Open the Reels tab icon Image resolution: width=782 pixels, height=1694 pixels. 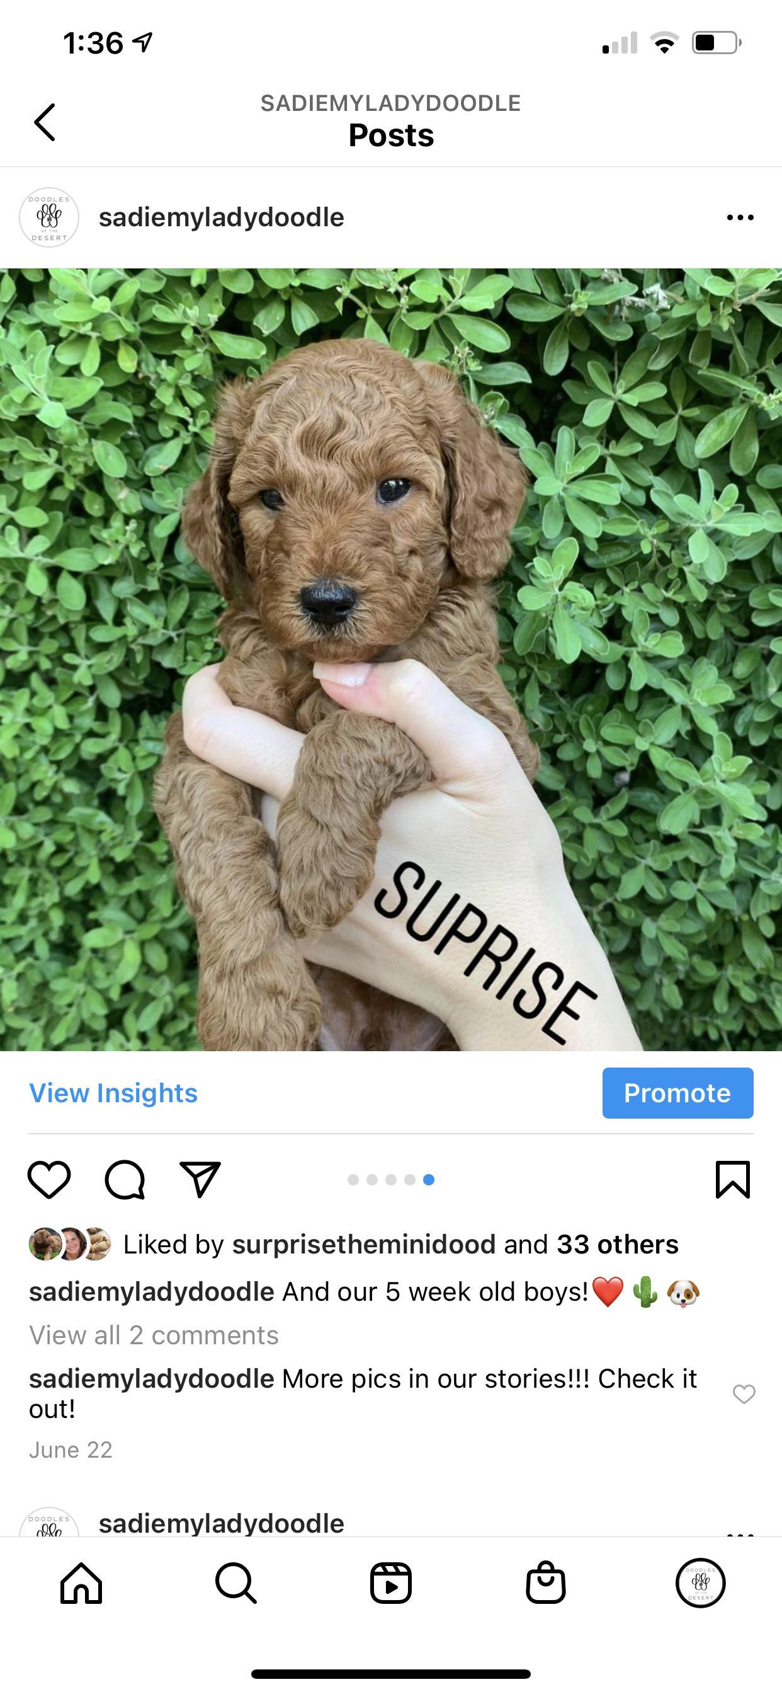tap(391, 1583)
